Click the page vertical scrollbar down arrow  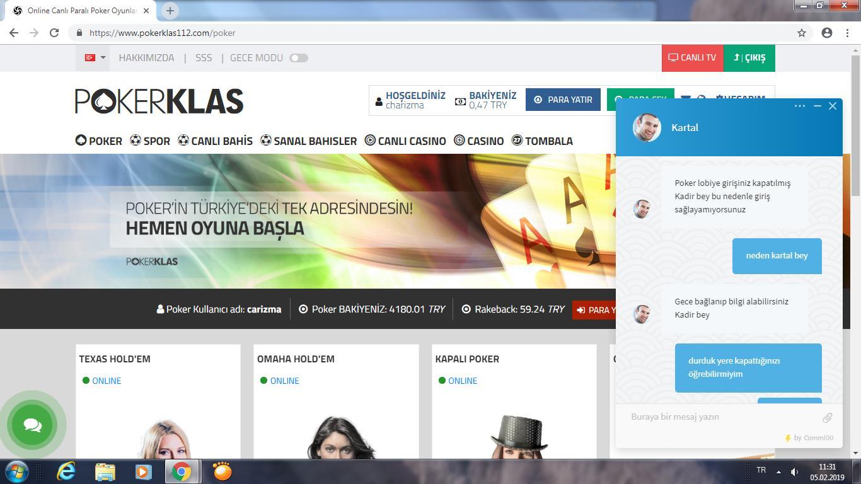coord(855,452)
